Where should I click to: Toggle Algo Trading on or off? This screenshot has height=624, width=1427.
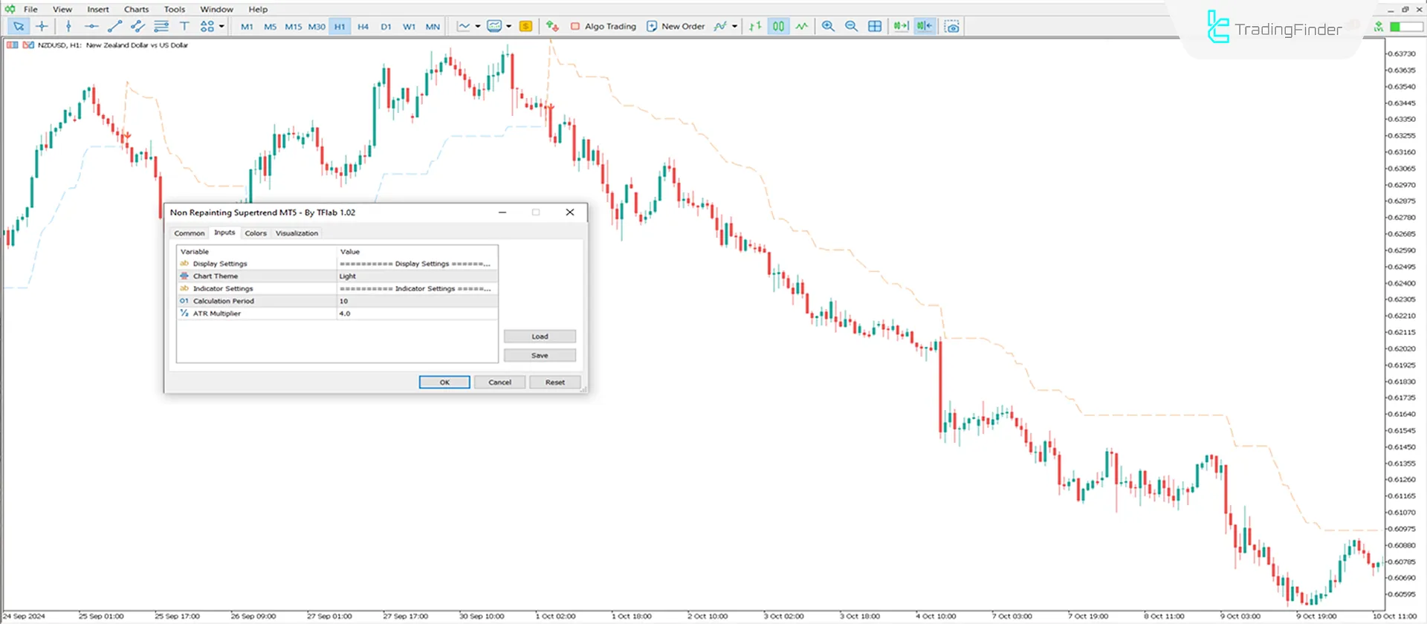point(603,26)
